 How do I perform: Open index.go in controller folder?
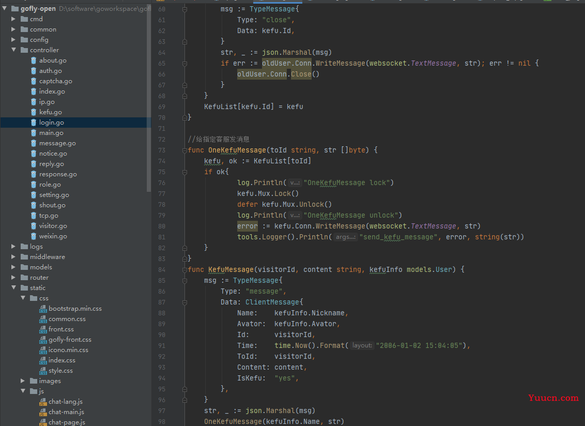[x=52, y=92]
